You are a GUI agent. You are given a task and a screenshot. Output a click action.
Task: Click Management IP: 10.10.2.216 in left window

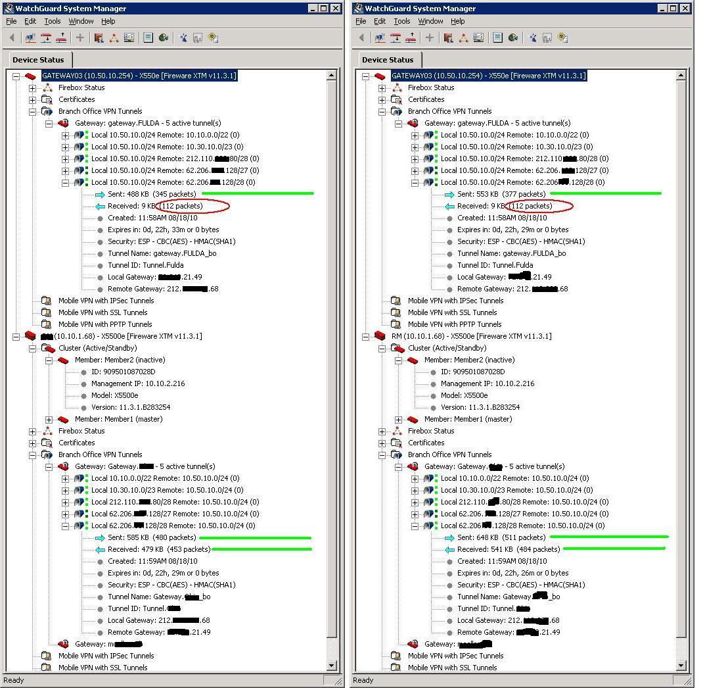138,383
